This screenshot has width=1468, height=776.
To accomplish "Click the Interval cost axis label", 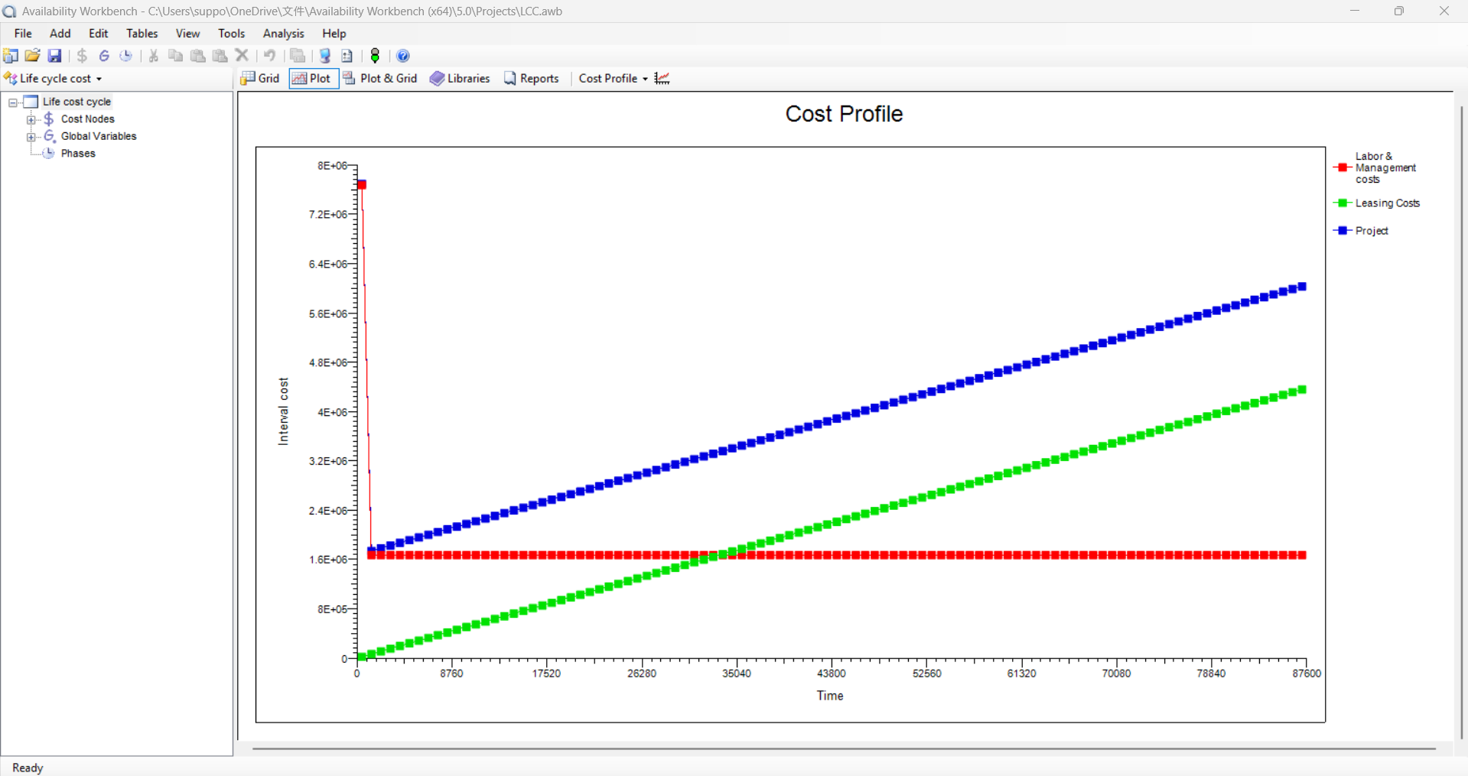I will tap(284, 411).
